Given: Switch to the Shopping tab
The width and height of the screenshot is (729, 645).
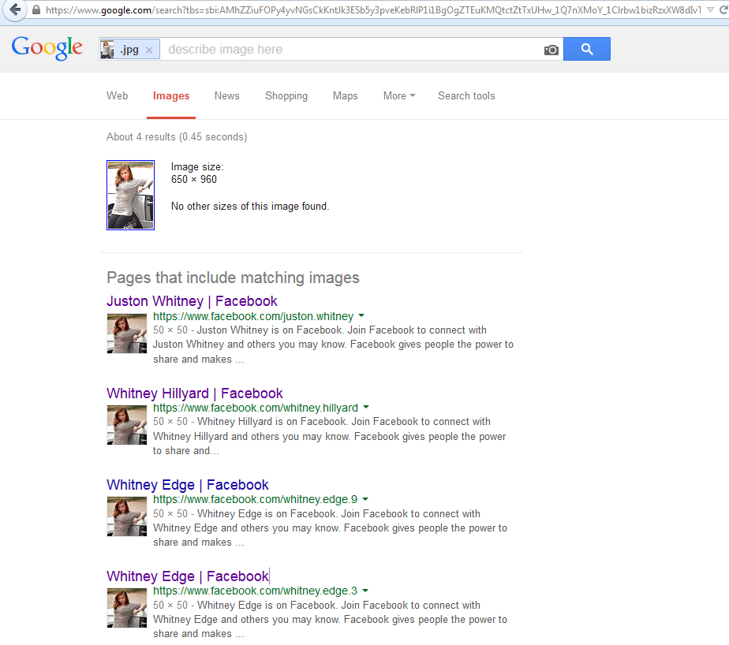Looking at the screenshot, I should point(286,95).
